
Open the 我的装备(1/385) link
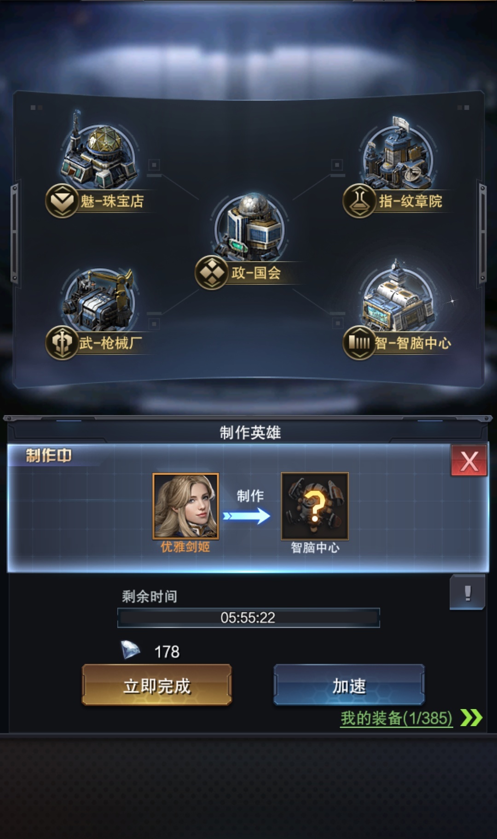click(x=396, y=718)
